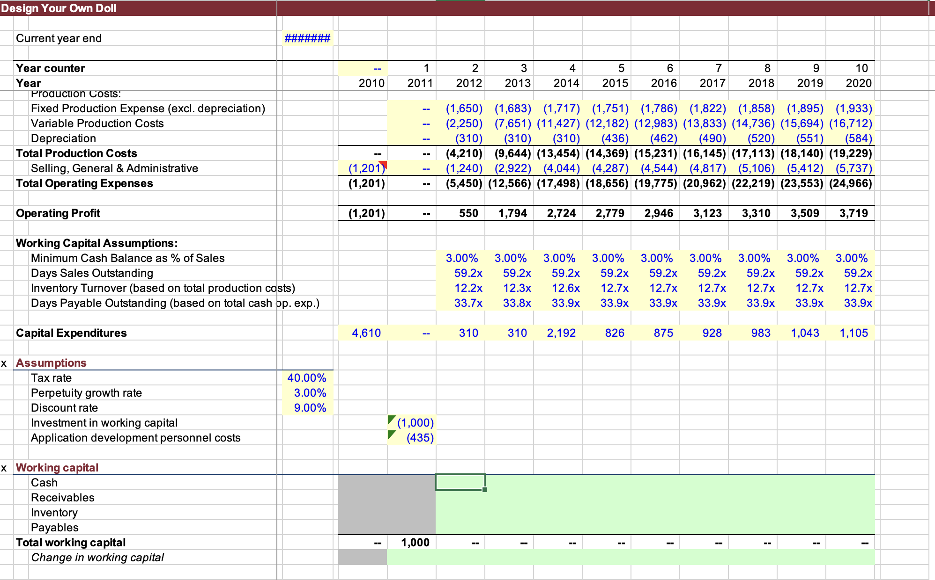Click the 2010 Capital Expenditures value 4,610
This screenshot has width=935, height=580.
366,333
